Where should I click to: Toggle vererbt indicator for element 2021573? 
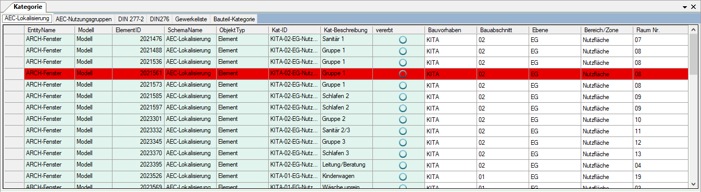[x=403, y=85]
